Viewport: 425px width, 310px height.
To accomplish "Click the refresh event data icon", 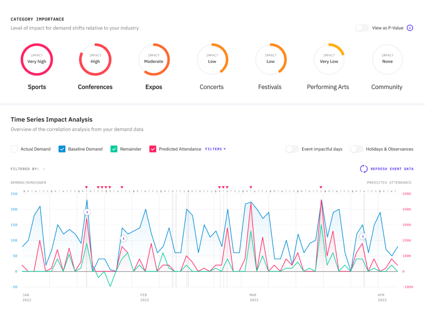I will click(364, 169).
